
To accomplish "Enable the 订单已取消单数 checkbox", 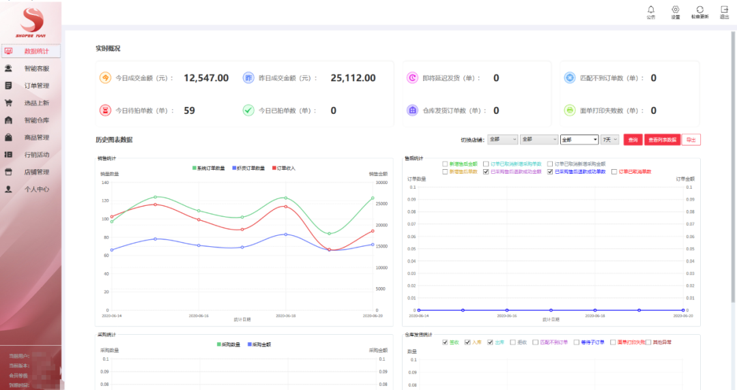I will coord(614,172).
